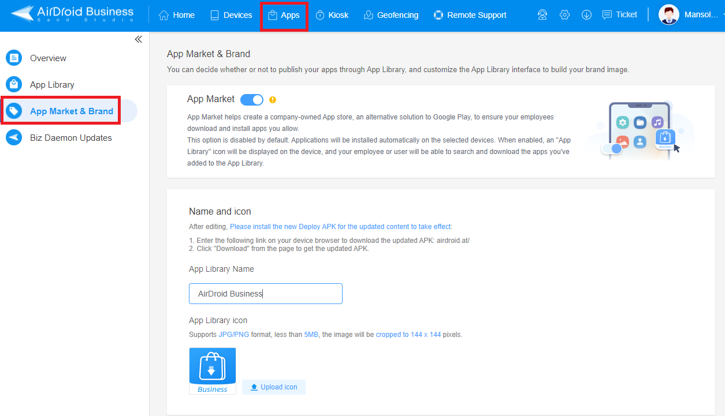
Task: Click the App Library bag icon
Action: click(x=14, y=84)
